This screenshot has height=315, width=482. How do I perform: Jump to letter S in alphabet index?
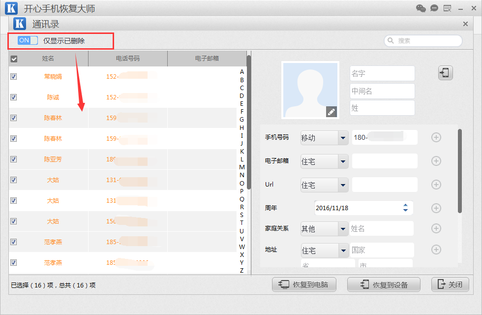point(241,215)
